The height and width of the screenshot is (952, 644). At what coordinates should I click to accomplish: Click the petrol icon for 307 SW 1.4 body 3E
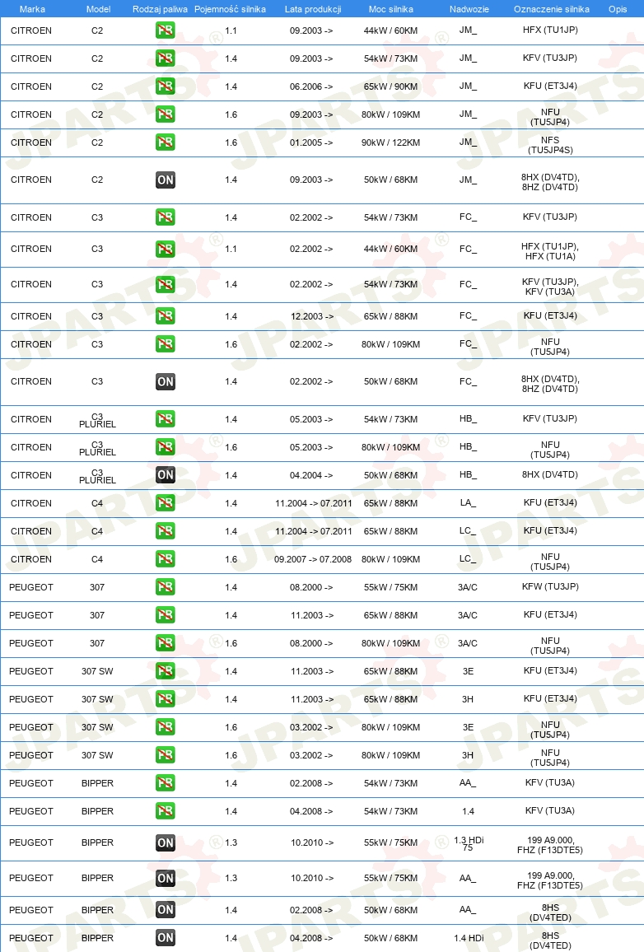tap(165, 671)
